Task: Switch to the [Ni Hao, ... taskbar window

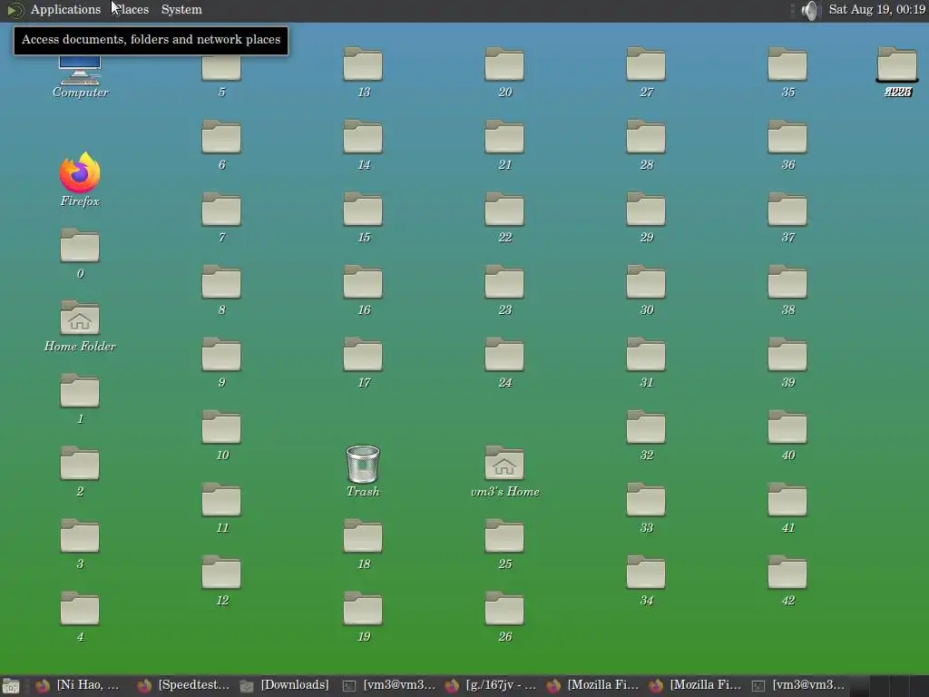Action: click(77, 685)
